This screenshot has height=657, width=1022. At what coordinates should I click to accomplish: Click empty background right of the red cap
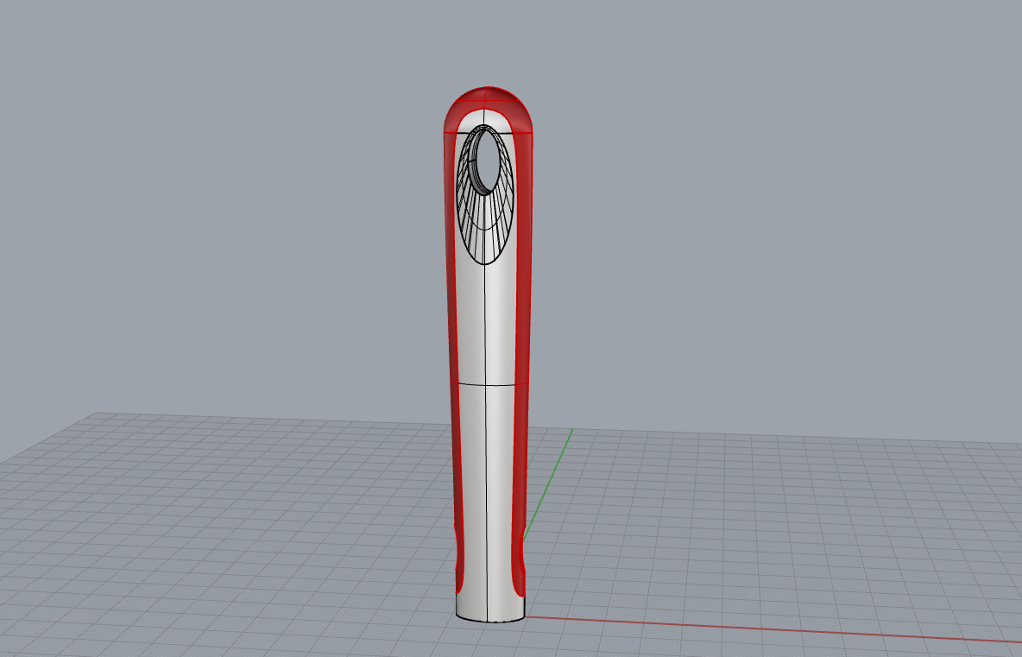[691, 112]
